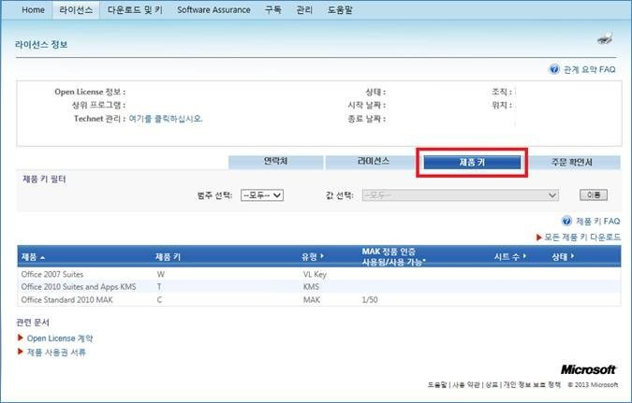Open the 제품 키 FAQ link
Image resolution: width=632 pixels, height=403 pixels.
point(598,222)
